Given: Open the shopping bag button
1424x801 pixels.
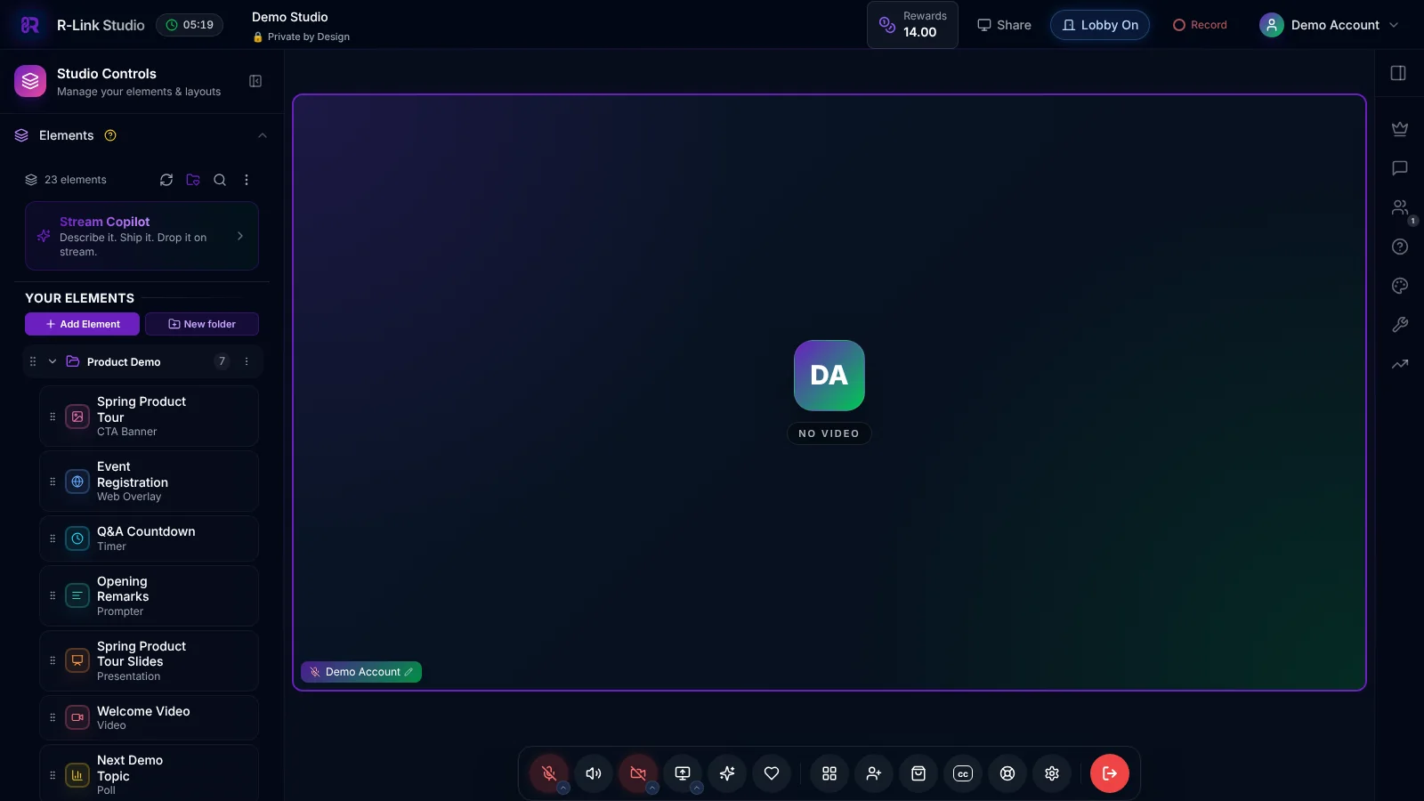Looking at the screenshot, I should [918, 773].
